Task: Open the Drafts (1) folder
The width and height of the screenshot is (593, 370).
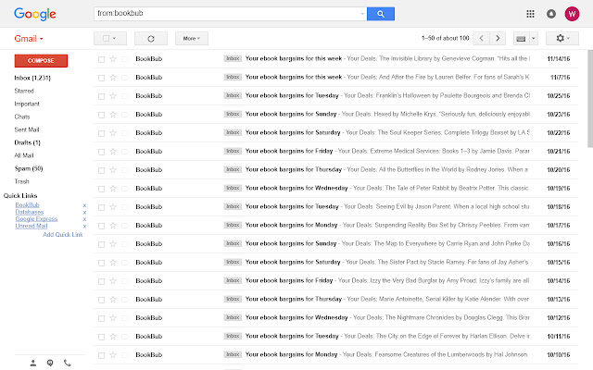Action: pyautogui.click(x=27, y=142)
